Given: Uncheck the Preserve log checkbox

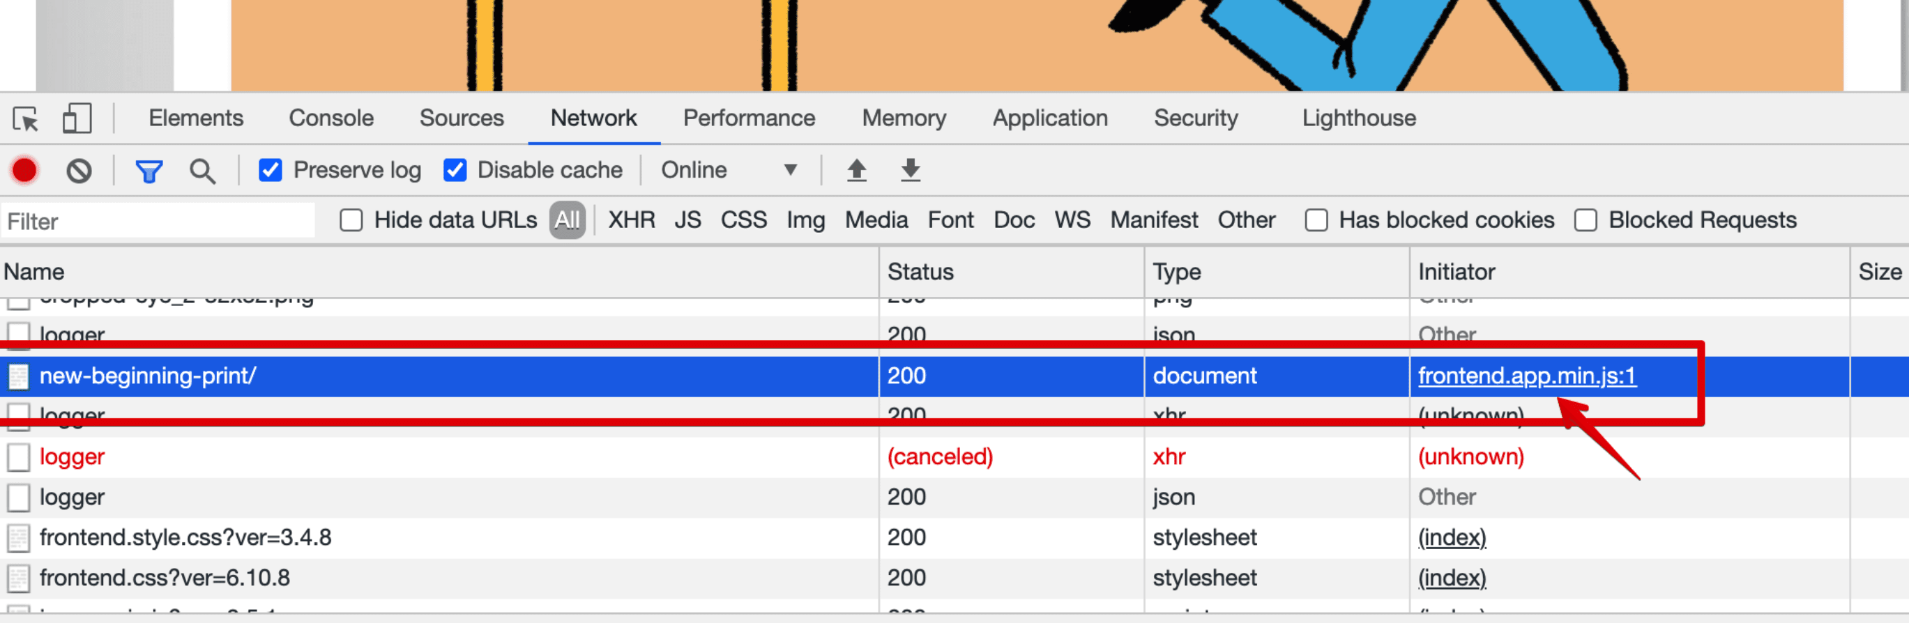Looking at the screenshot, I should [x=271, y=170].
